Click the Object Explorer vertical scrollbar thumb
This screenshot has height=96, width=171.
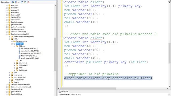pyautogui.click(x=55, y=54)
